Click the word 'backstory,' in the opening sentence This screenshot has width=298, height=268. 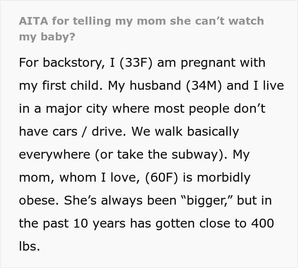(74, 63)
